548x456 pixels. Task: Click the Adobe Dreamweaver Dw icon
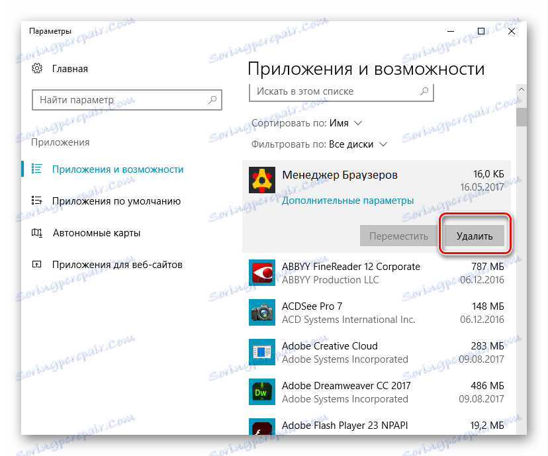click(x=262, y=392)
